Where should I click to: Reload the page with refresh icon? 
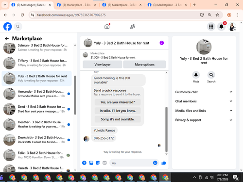coord(22,15)
